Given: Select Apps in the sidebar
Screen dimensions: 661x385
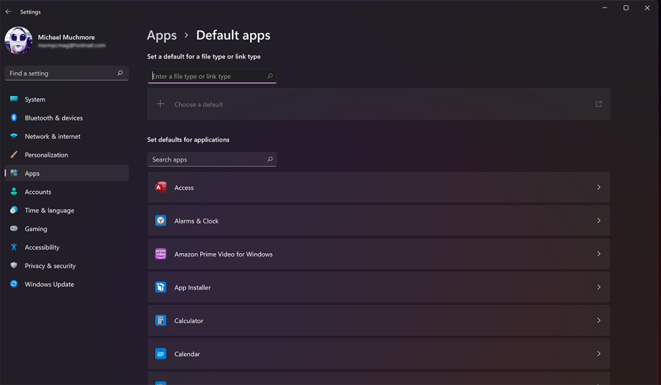Looking at the screenshot, I should [x=67, y=173].
